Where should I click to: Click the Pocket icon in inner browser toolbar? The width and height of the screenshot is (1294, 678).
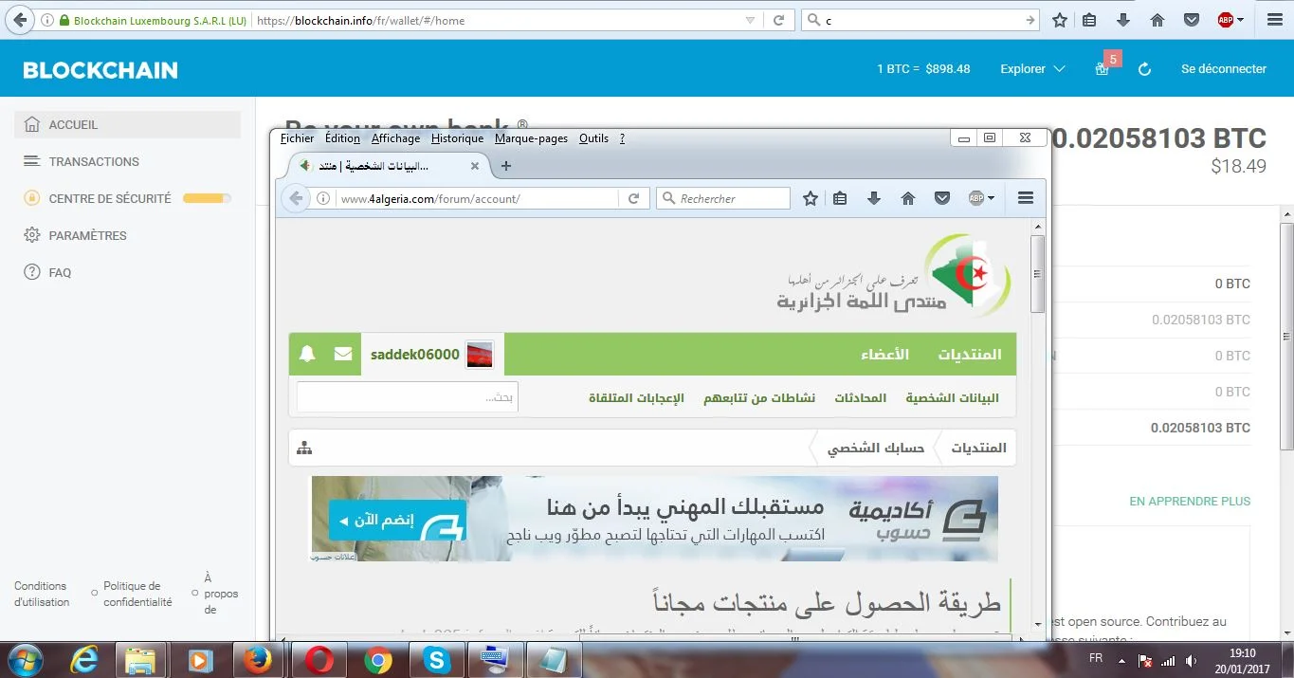pos(942,198)
